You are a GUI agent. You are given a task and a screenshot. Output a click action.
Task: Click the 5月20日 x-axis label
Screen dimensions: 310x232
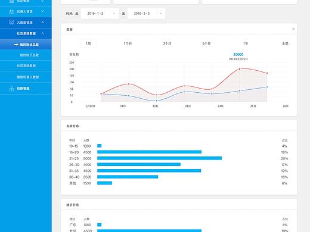[x=90, y=106]
